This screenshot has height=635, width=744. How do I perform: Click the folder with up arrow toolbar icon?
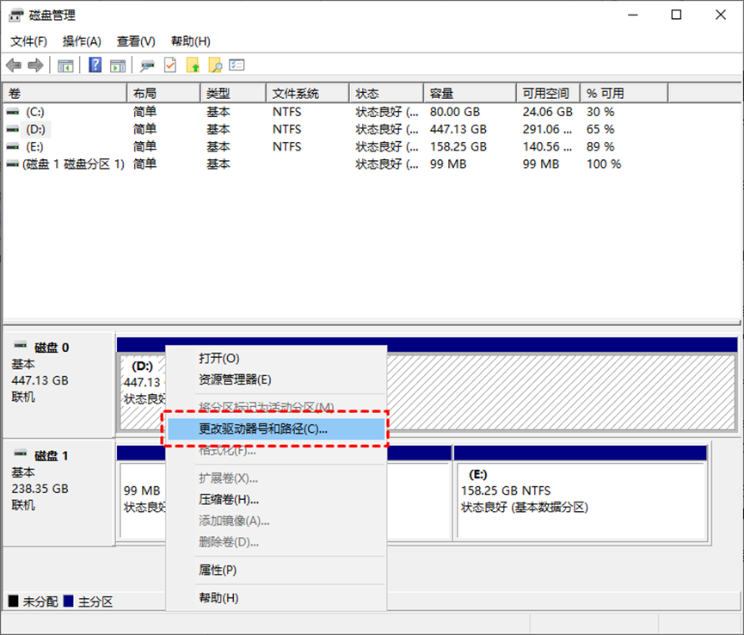click(194, 65)
